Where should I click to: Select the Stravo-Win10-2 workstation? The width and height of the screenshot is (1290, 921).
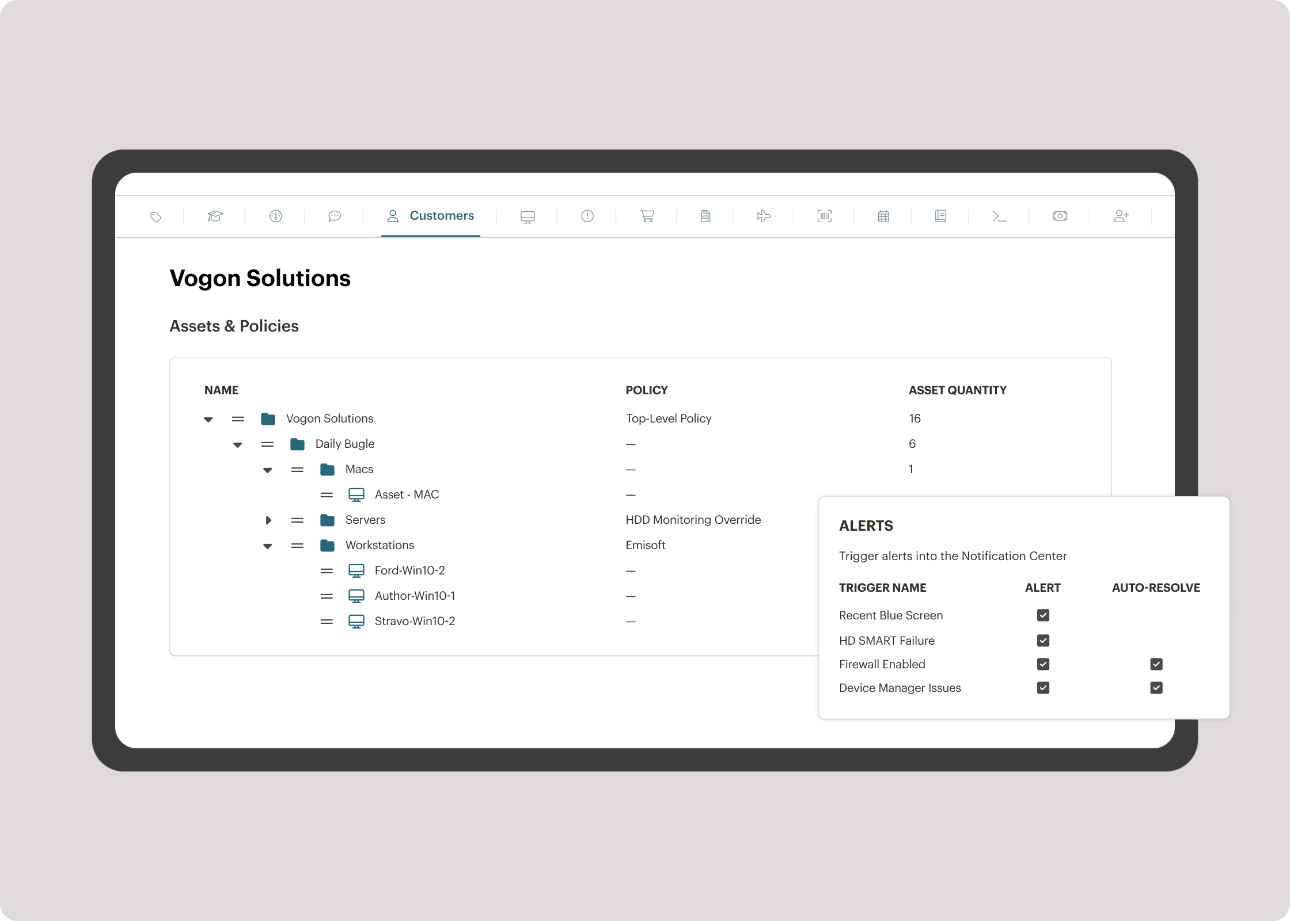(414, 621)
